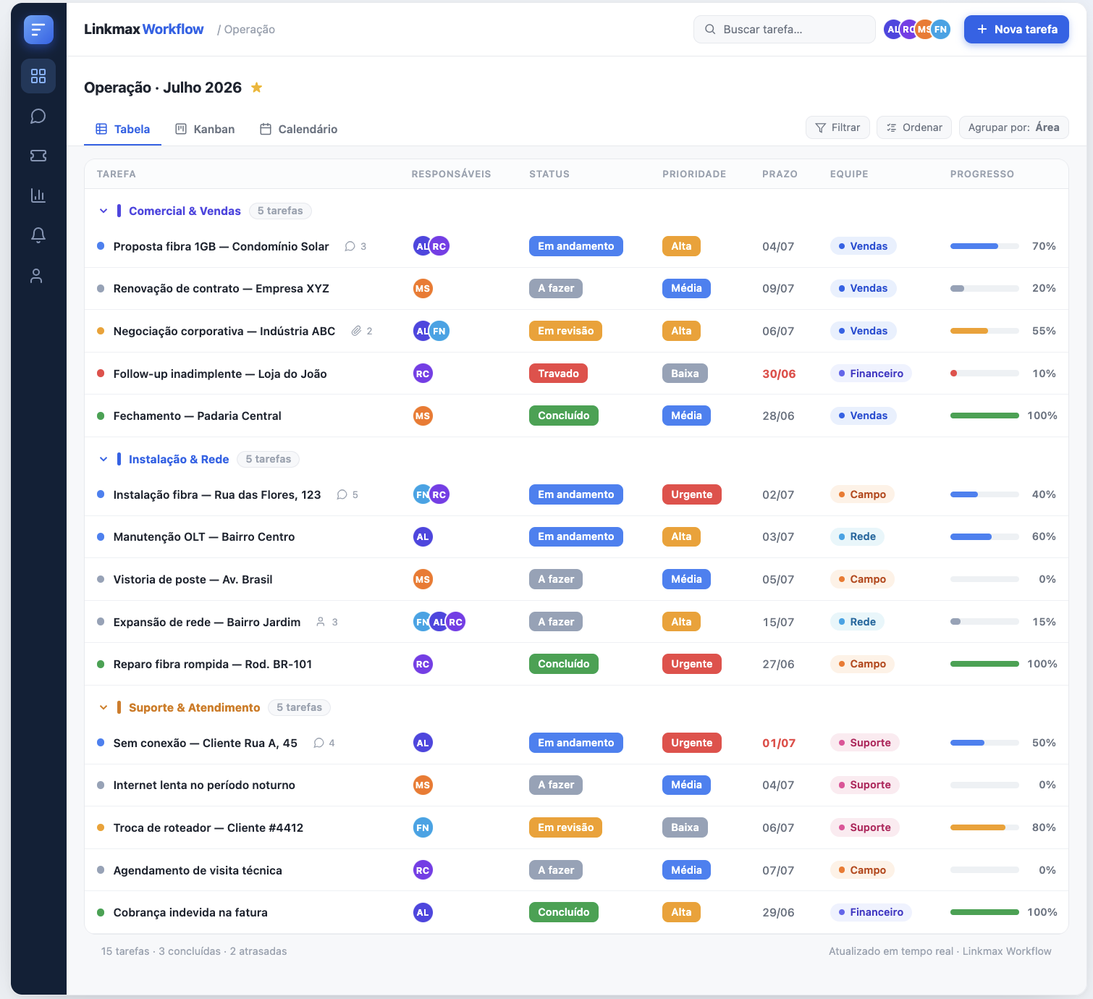
Task: Open the Agrupar por Área dropdown
Action: tap(1013, 127)
